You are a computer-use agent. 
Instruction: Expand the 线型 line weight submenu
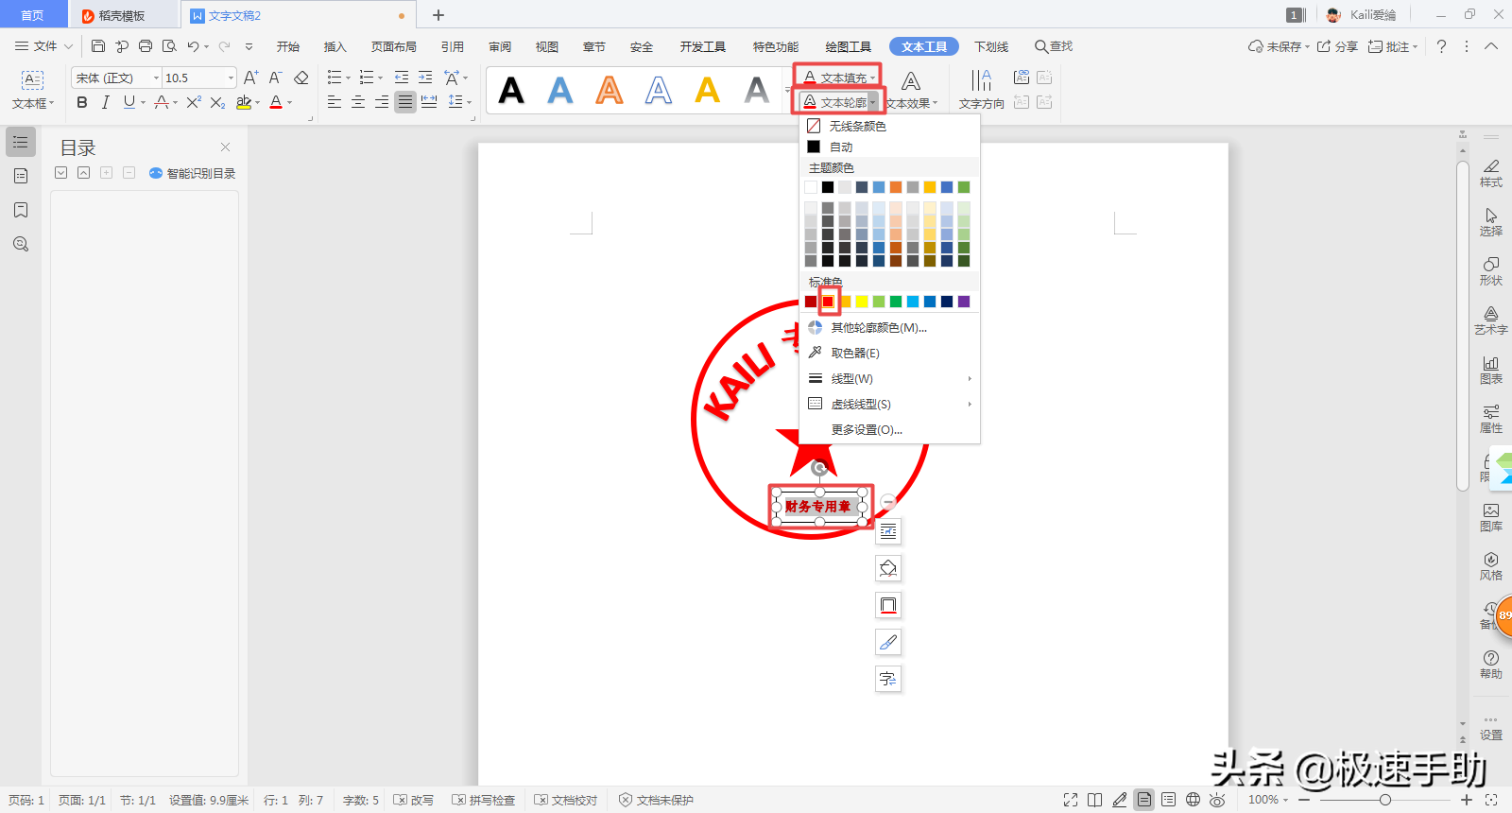[x=889, y=378]
